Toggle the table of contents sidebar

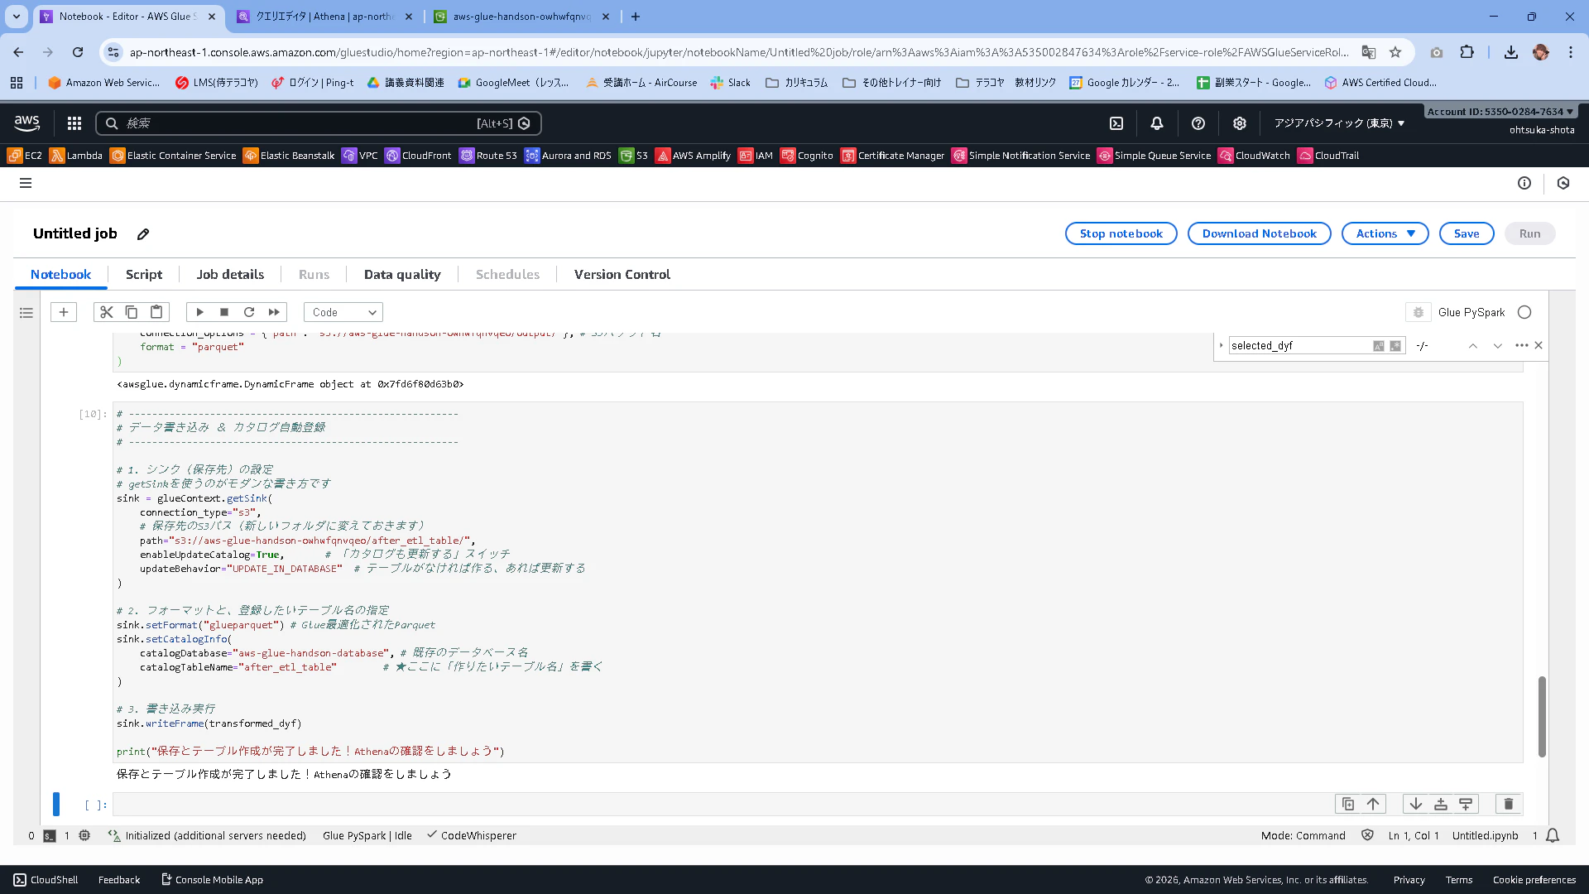pyautogui.click(x=26, y=313)
